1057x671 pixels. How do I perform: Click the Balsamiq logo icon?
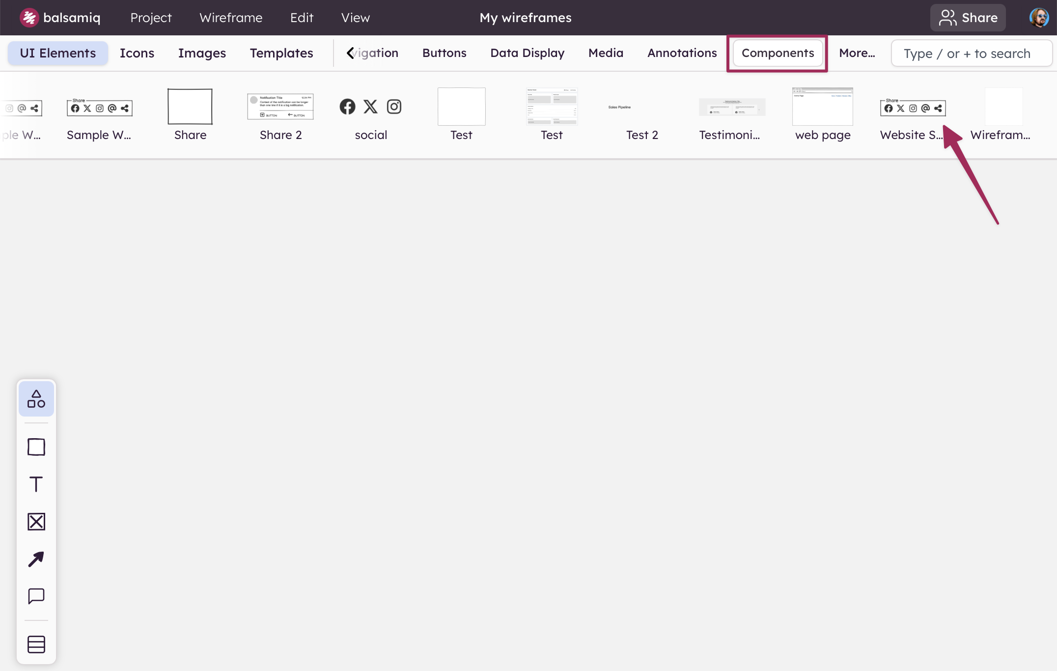[29, 18]
